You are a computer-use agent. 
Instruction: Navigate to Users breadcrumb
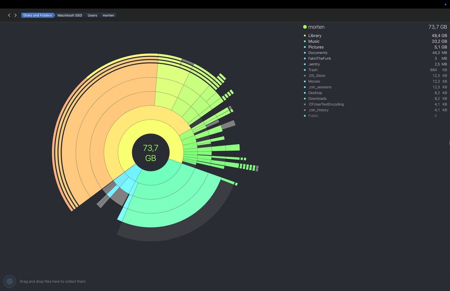pyautogui.click(x=92, y=15)
